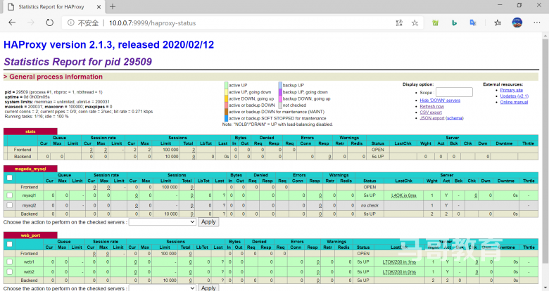The image size is (549, 291).
Task: Click the Refresh now link
Action: (431, 106)
